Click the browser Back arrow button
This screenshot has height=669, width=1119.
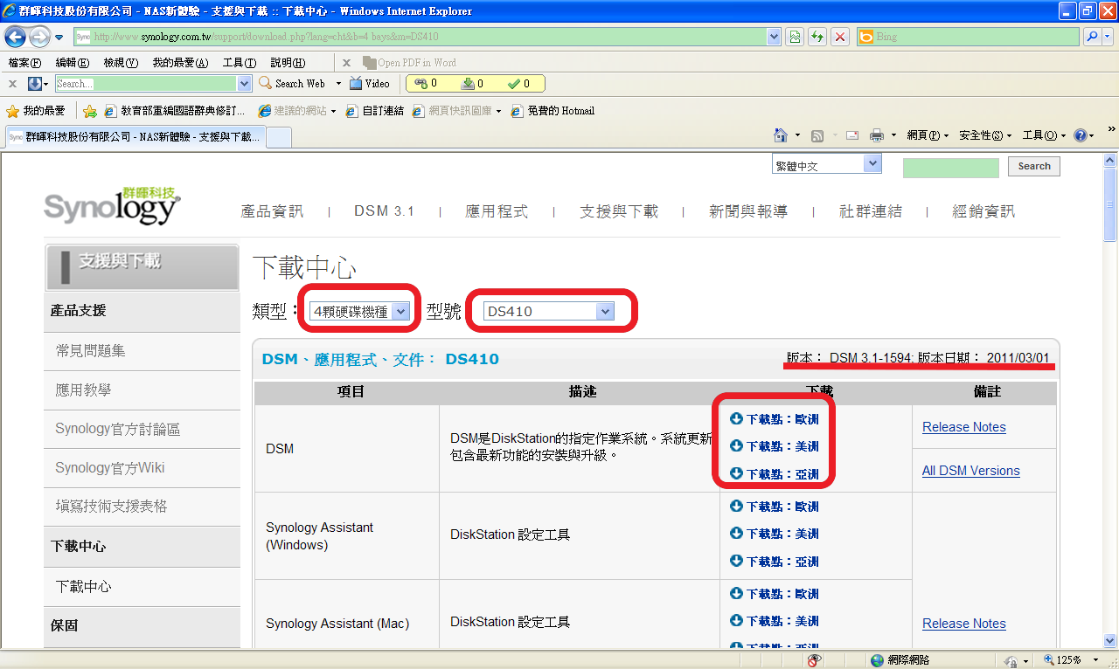coord(16,37)
